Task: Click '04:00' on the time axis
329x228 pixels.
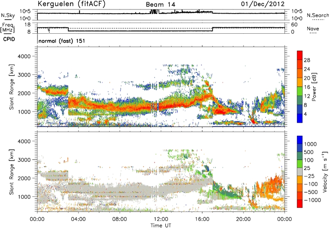Action: pyautogui.click(x=78, y=219)
